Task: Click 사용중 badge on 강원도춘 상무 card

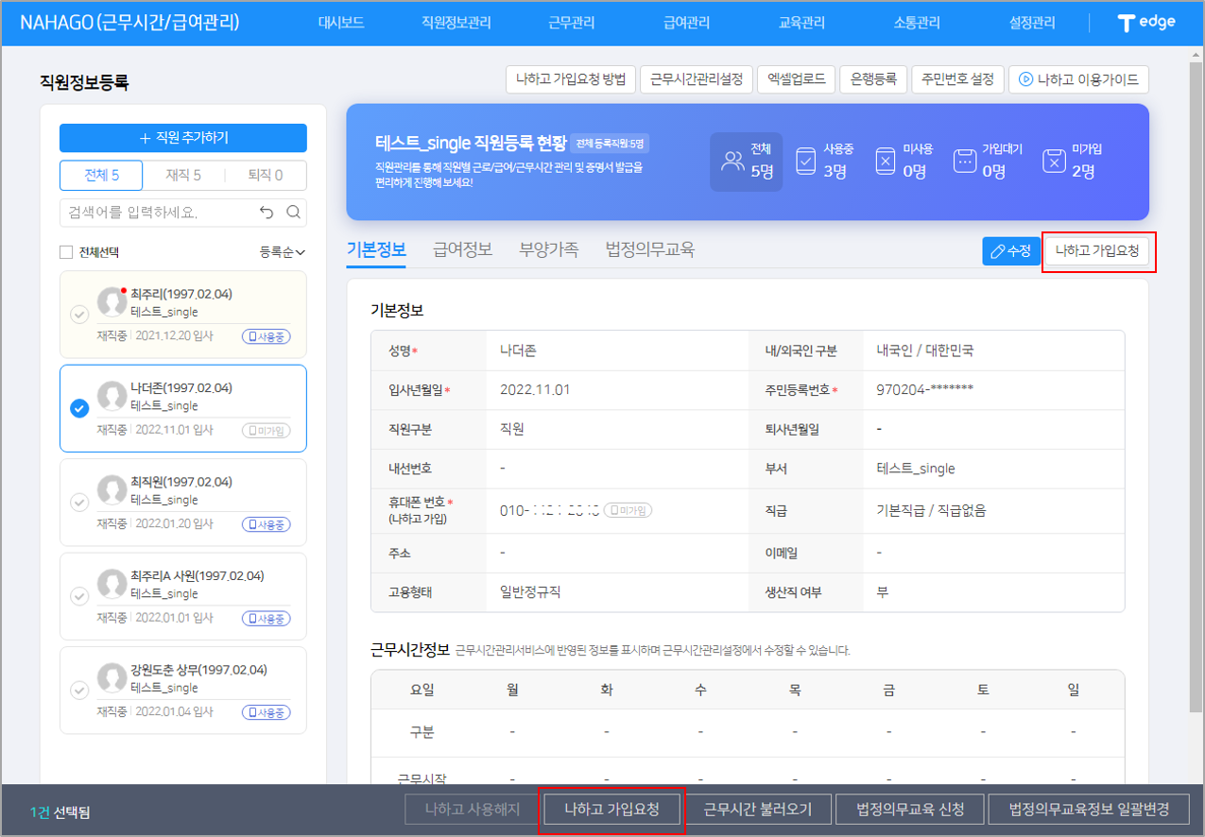Action: pos(267,712)
